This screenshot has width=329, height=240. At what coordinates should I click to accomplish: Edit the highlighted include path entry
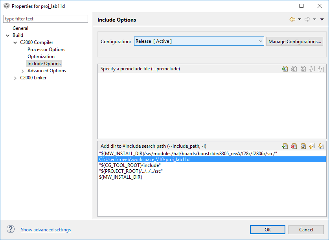[303, 146]
